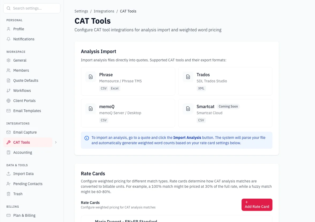The height and width of the screenshot is (222, 315).
Task: Select the Accounting icon in the sidebar
Action: [8, 152]
